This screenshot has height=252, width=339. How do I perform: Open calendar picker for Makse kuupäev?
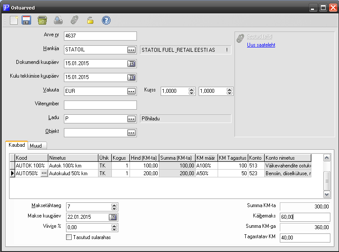click(113, 217)
